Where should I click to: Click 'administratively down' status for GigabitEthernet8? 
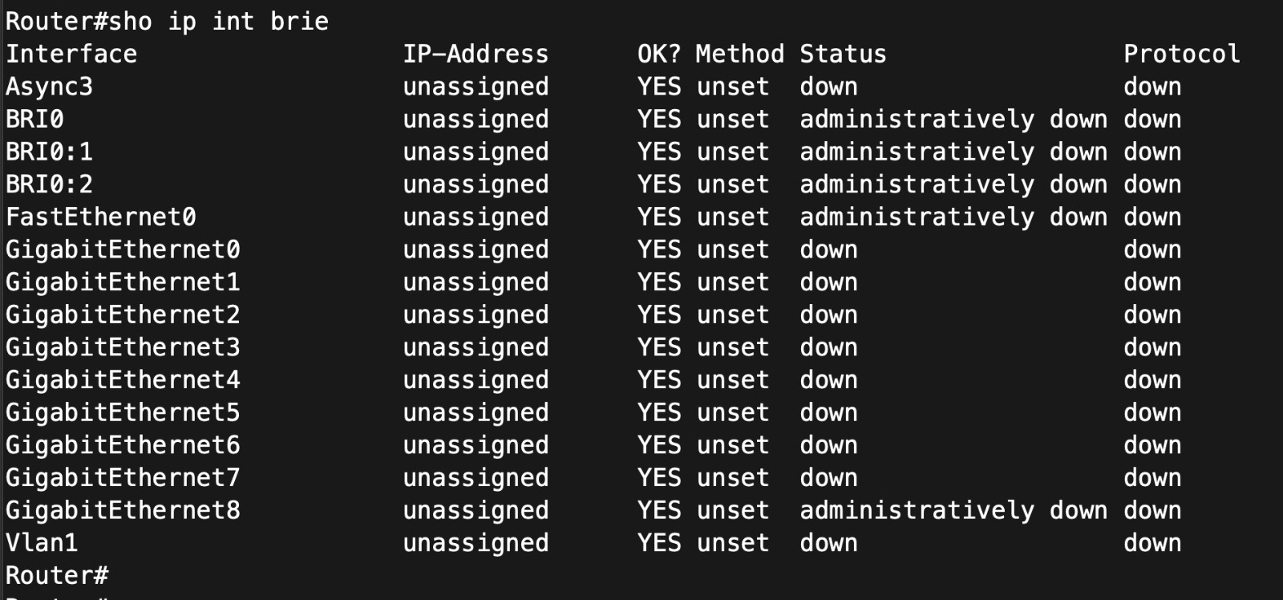pos(953,511)
